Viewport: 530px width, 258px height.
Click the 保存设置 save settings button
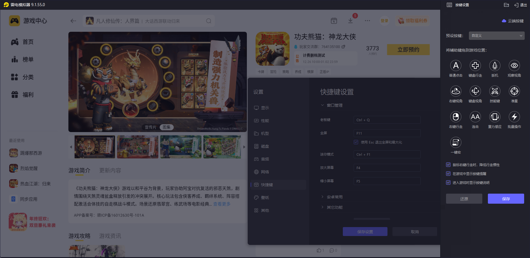coord(365,232)
